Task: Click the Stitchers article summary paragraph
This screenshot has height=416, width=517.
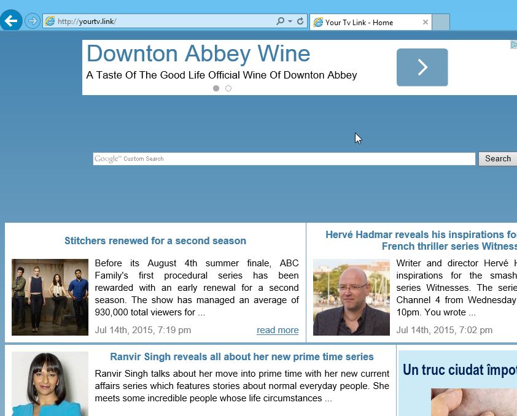Action: pyautogui.click(x=196, y=288)
